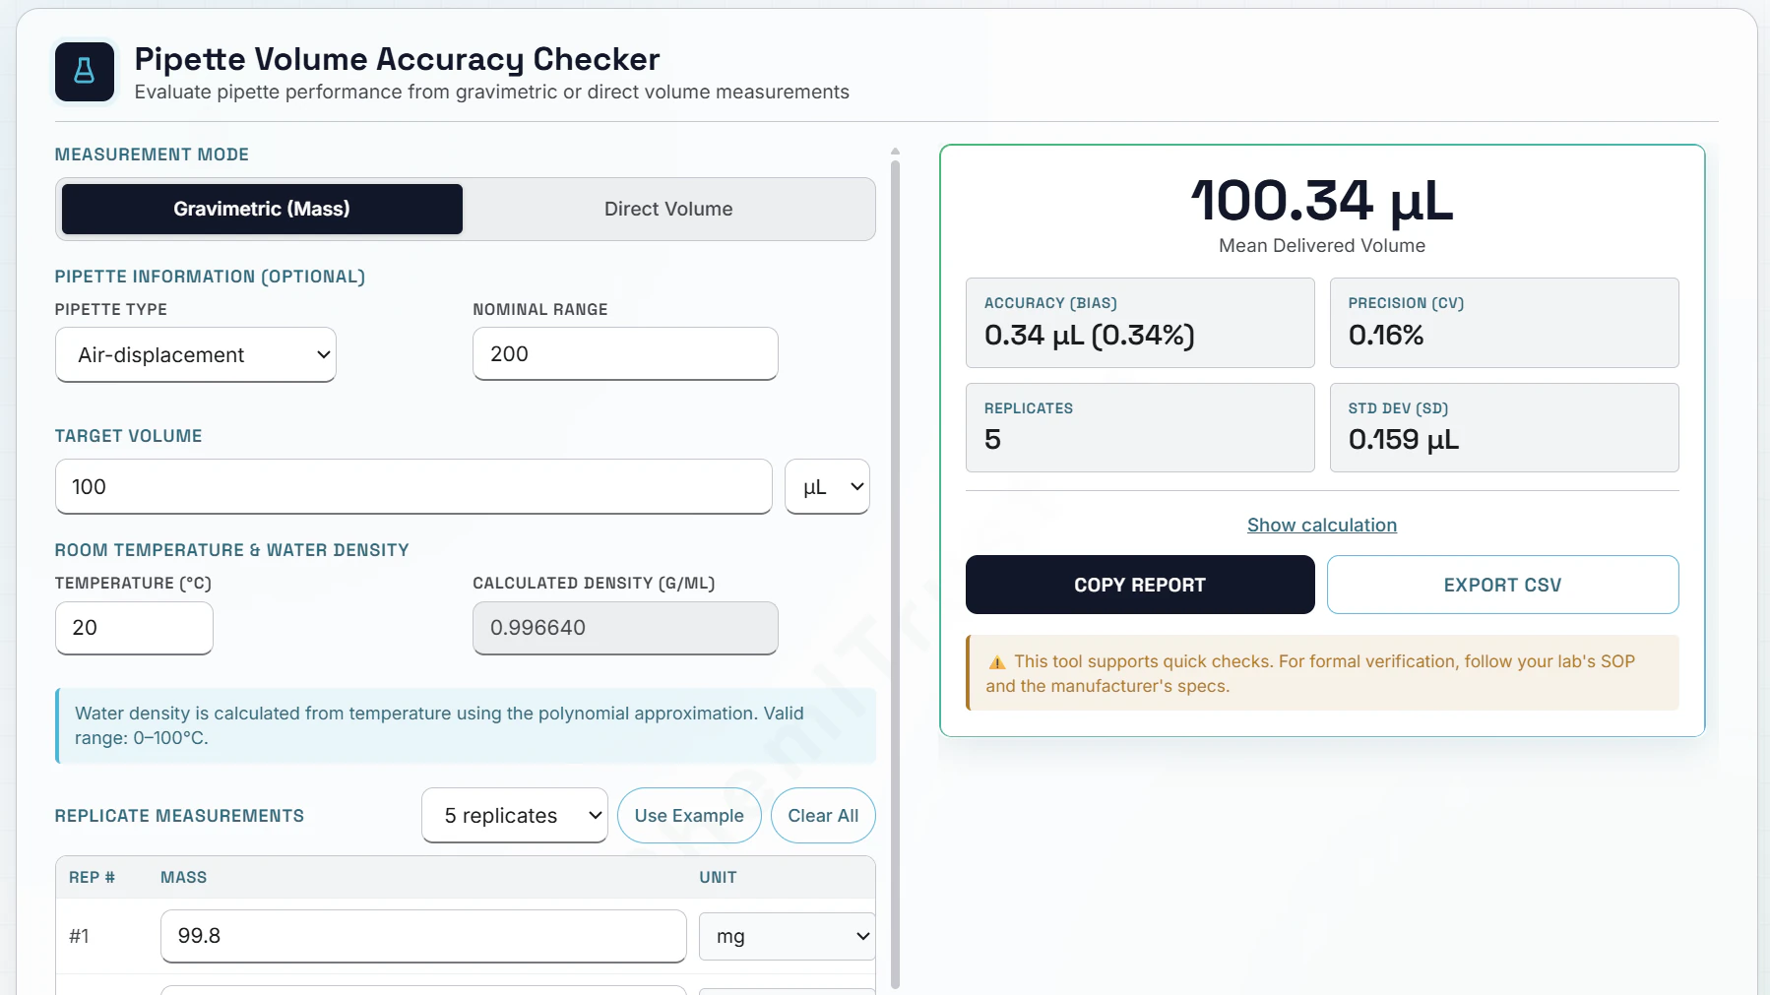The width and height of the screenshot is (1770, 995).
Task: Click the Calculated Density field
Action: (625, 628)
